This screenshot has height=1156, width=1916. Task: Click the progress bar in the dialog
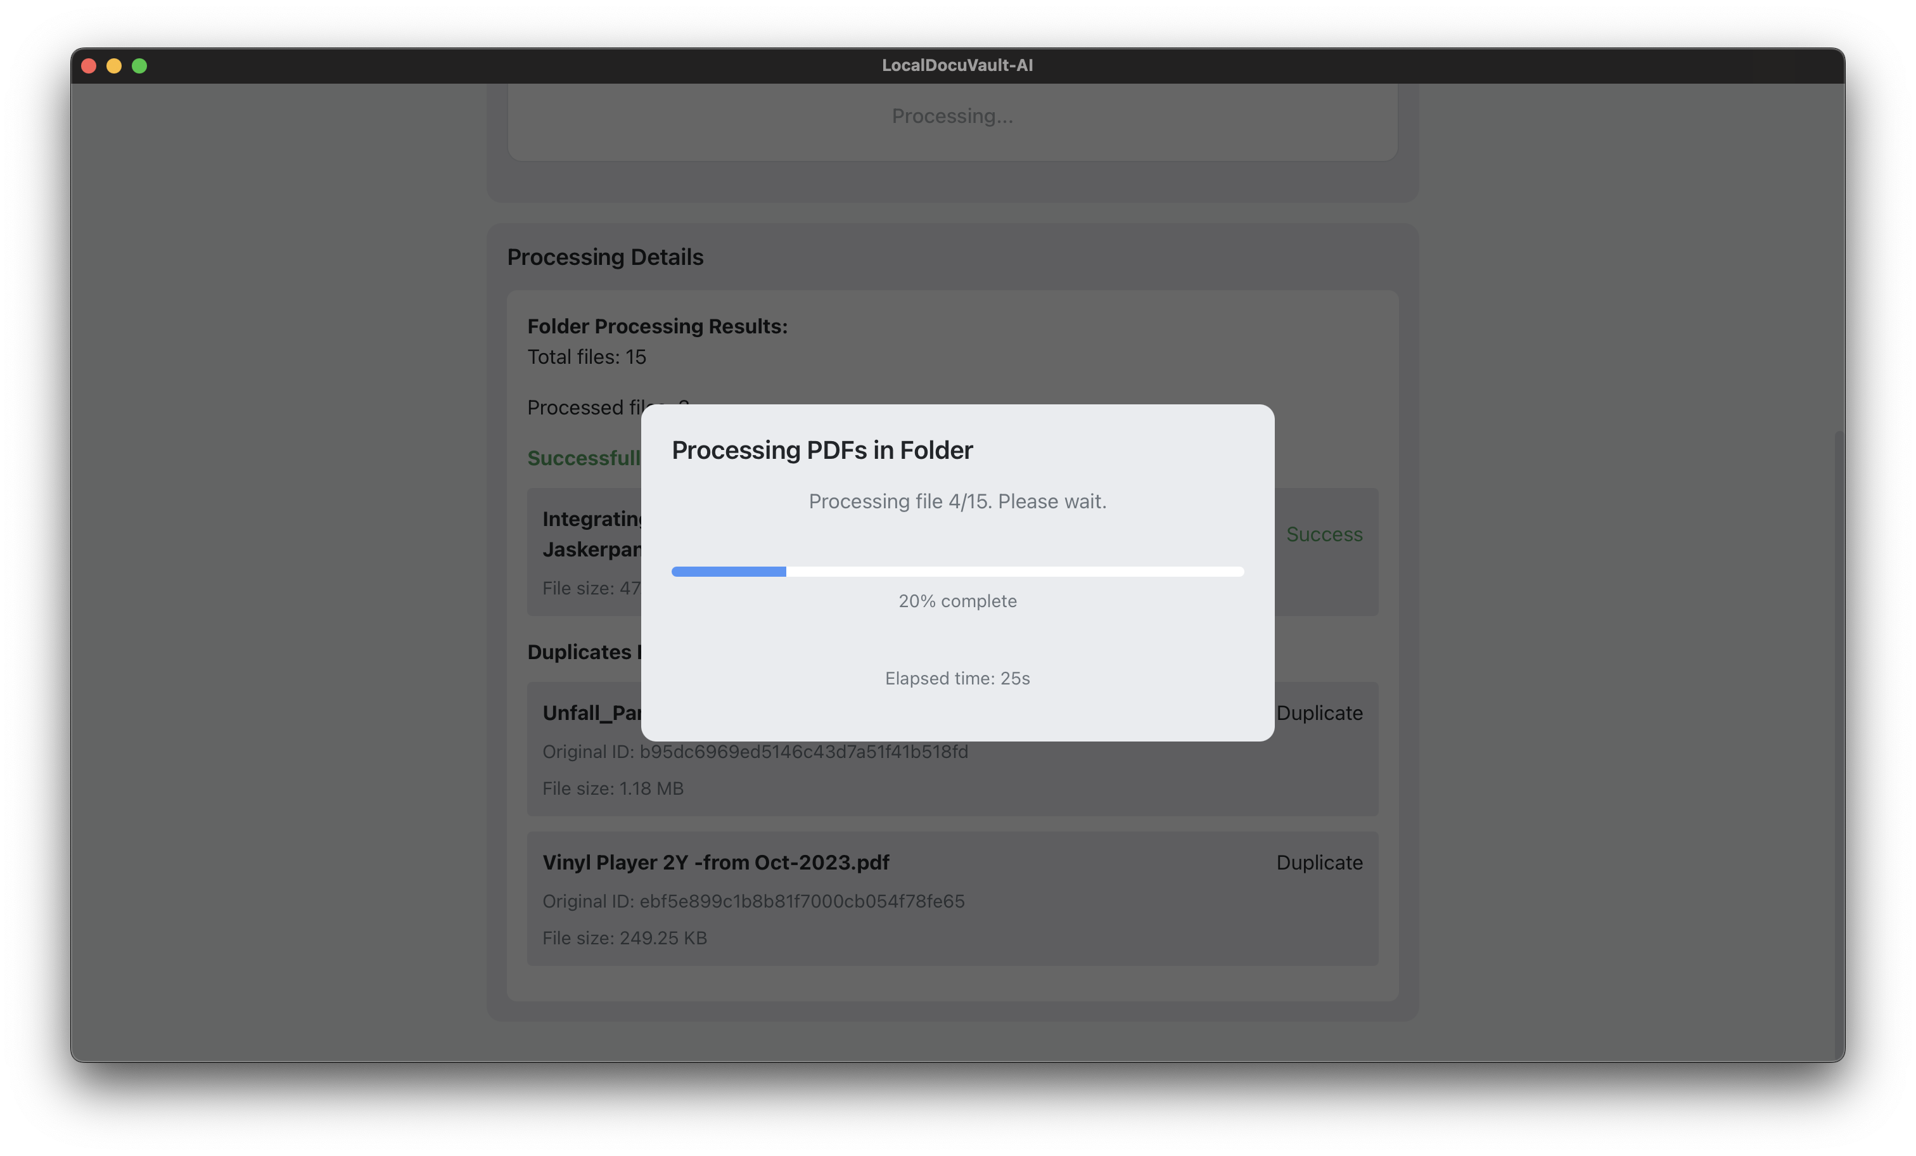point(957,572)
